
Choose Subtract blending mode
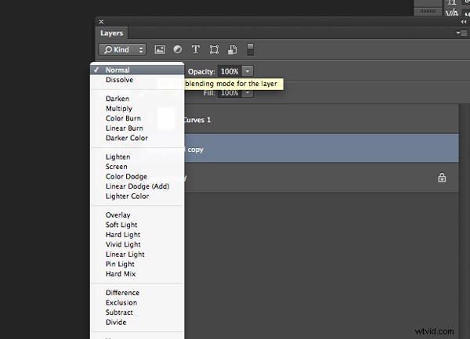click(137, 312)
